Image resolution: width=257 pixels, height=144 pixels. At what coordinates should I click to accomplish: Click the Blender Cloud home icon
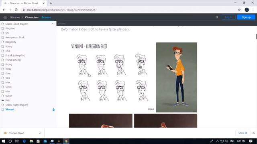5,17
